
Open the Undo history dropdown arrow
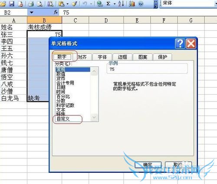91,4
